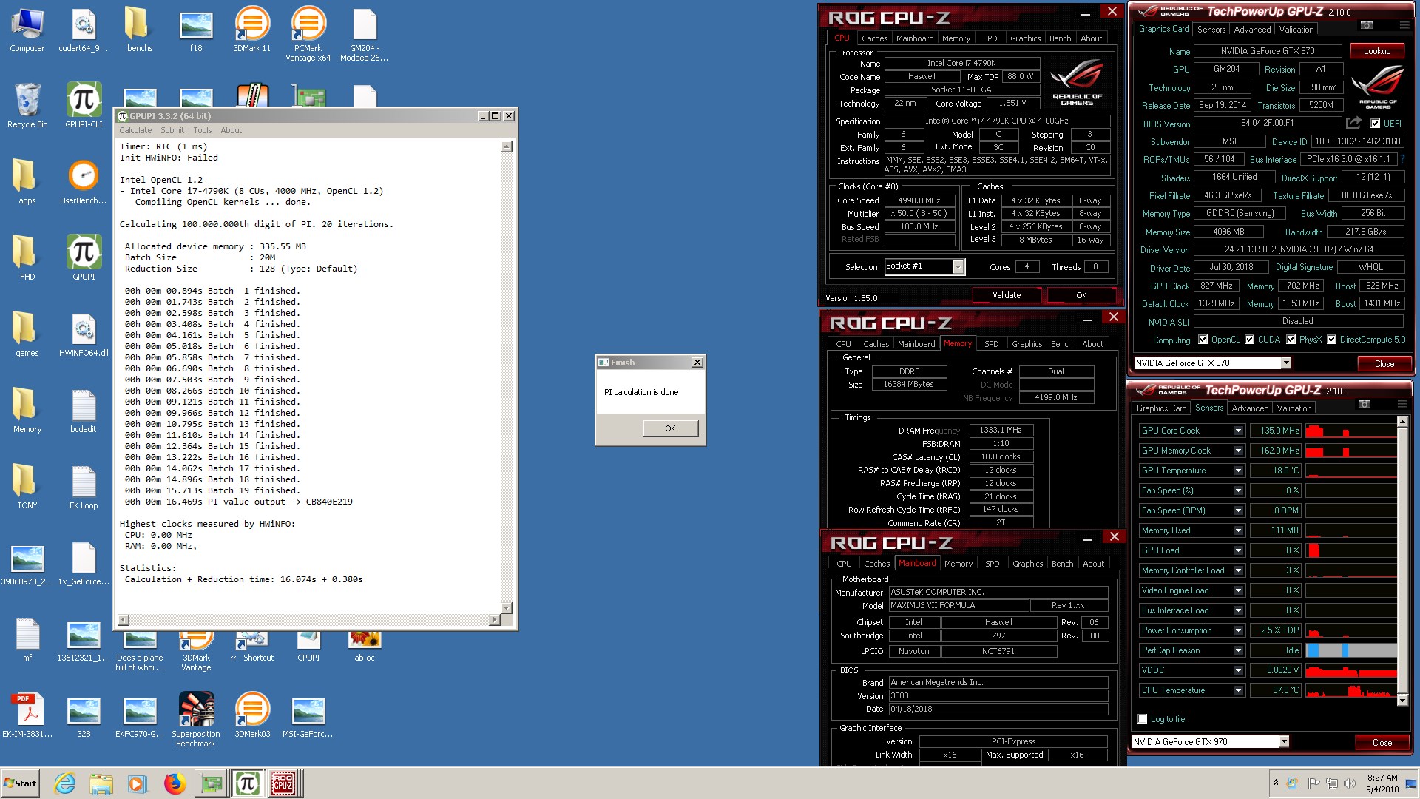Expand the CPU-Z Socket #1 selection dropdown
This screenshot has width=1420, height=799.
958,267
